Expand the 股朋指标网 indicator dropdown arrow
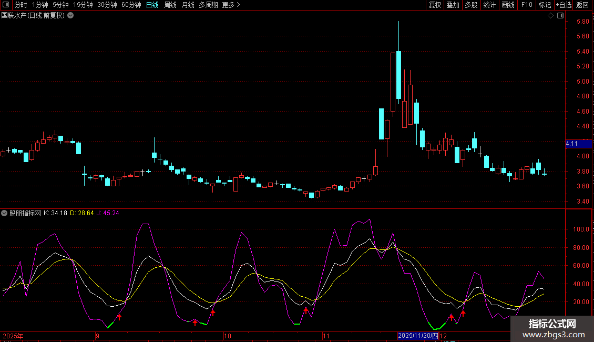This screenshot has width=594, height=342. (x=5, y=213)
